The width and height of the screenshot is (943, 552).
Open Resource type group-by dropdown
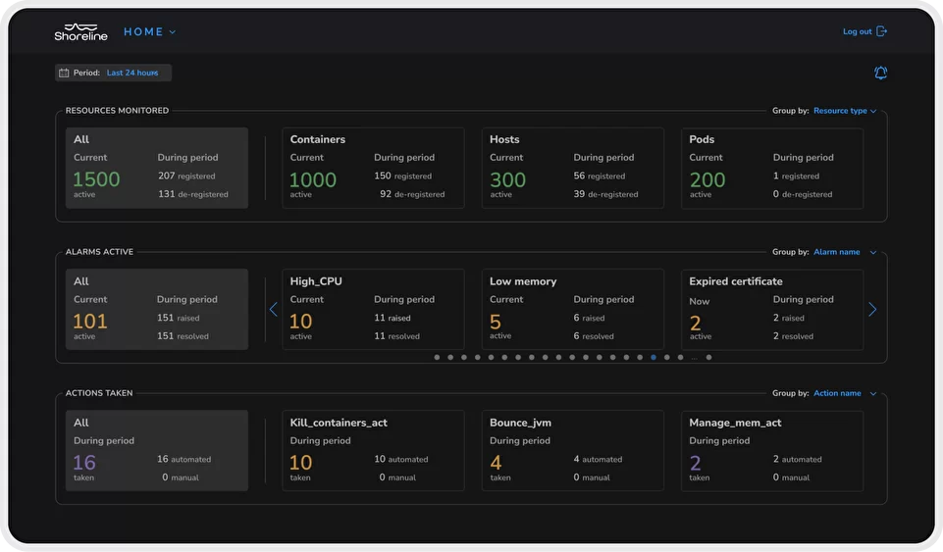point(845,111)
